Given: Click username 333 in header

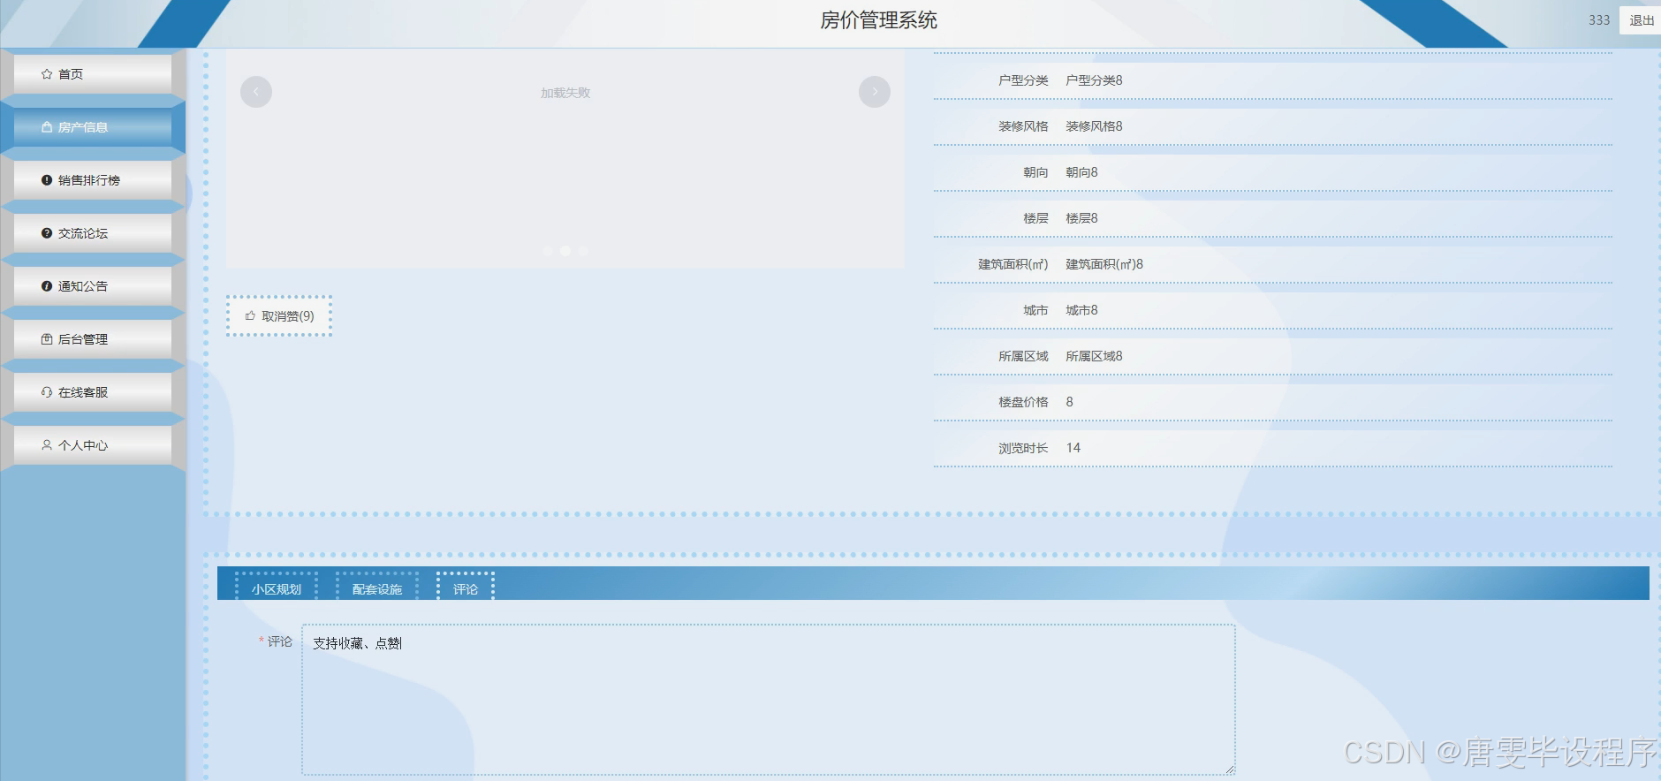Looking at the screenshot, I should [1599, 19].
